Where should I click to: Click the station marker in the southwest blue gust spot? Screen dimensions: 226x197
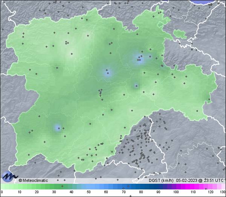59,128
